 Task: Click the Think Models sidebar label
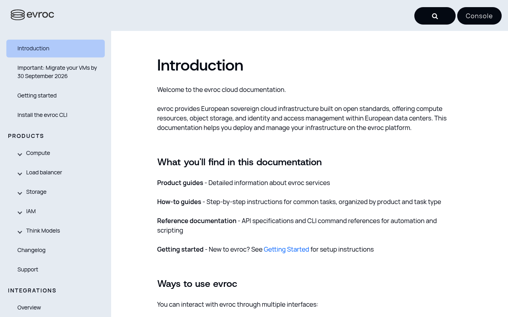[x=43, y=231]
